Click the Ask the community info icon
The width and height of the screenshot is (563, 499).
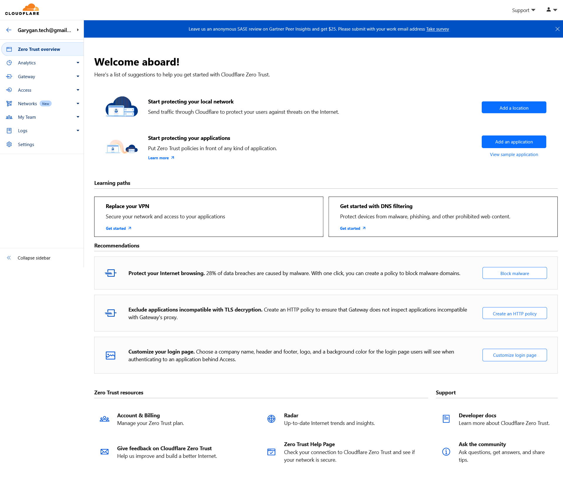coord(446,452)
